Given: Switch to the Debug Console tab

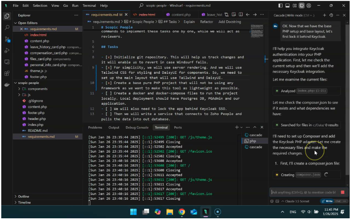Looking at the screenshot, I should click(137, 128).
